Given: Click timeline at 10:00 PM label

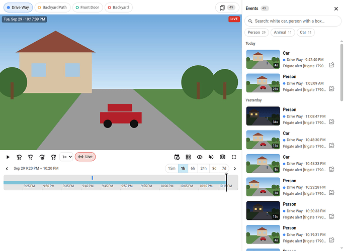Looking at the screenshot, I should [x=167, y=186].
